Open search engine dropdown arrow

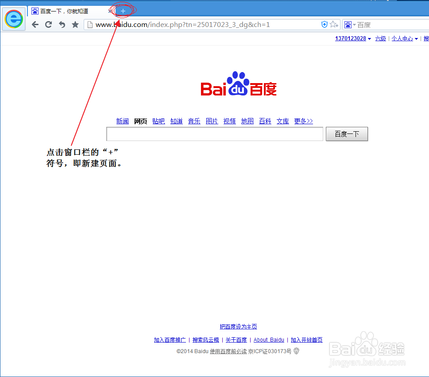354,25
